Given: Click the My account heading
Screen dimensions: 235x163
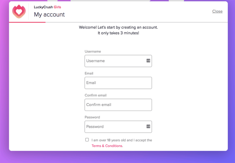Looking at the screenshot, I should click(49, 15).
